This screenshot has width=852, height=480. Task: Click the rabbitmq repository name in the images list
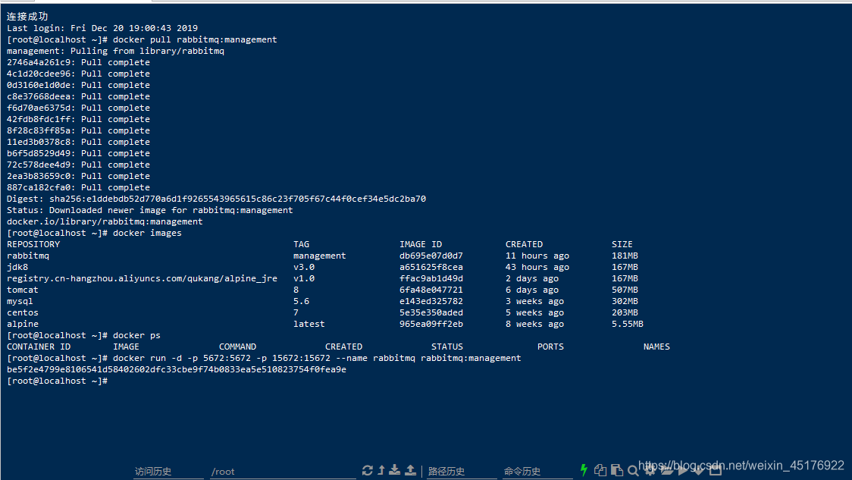(28, 256)
